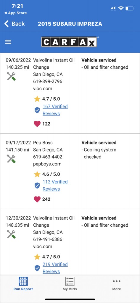Call Valvoline at 619-399-2796
The image size is (140, 303).
48,81
